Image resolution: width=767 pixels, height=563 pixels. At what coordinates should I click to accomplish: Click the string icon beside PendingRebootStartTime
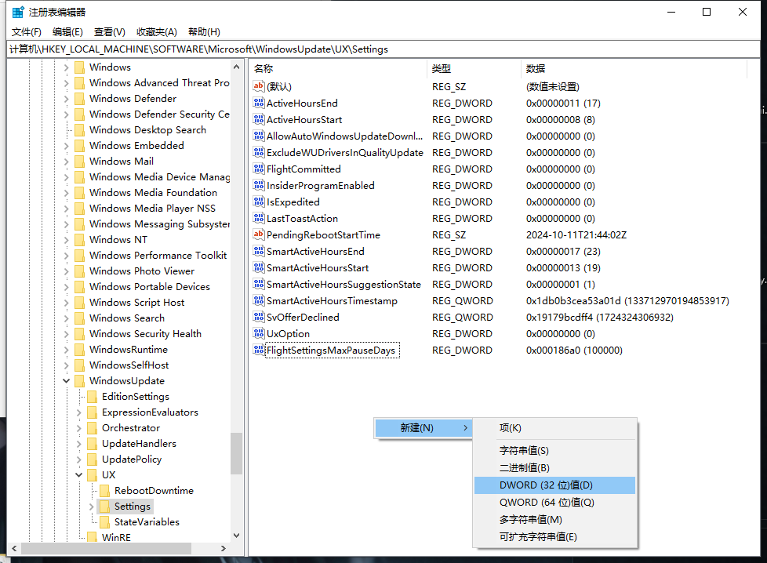258,234
